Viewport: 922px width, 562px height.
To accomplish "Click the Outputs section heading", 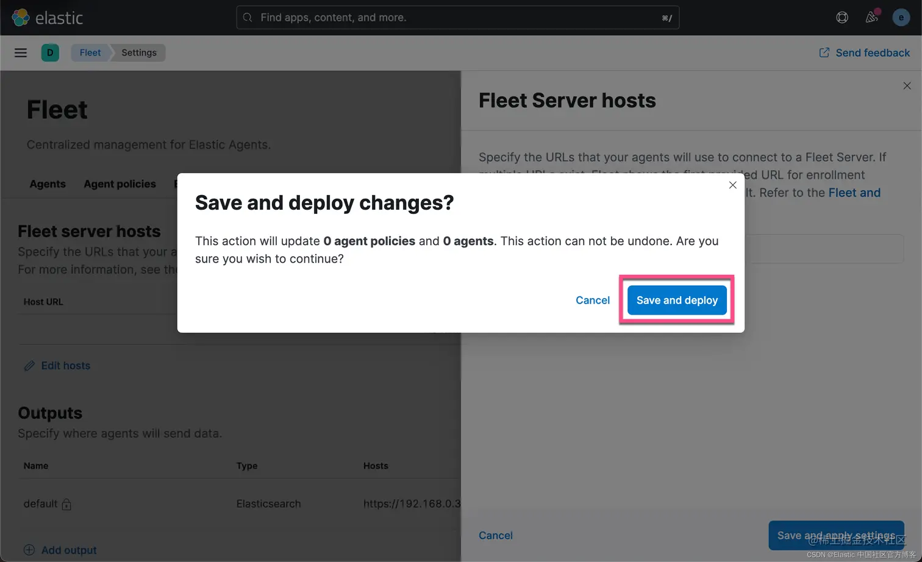I will [50, 413].
